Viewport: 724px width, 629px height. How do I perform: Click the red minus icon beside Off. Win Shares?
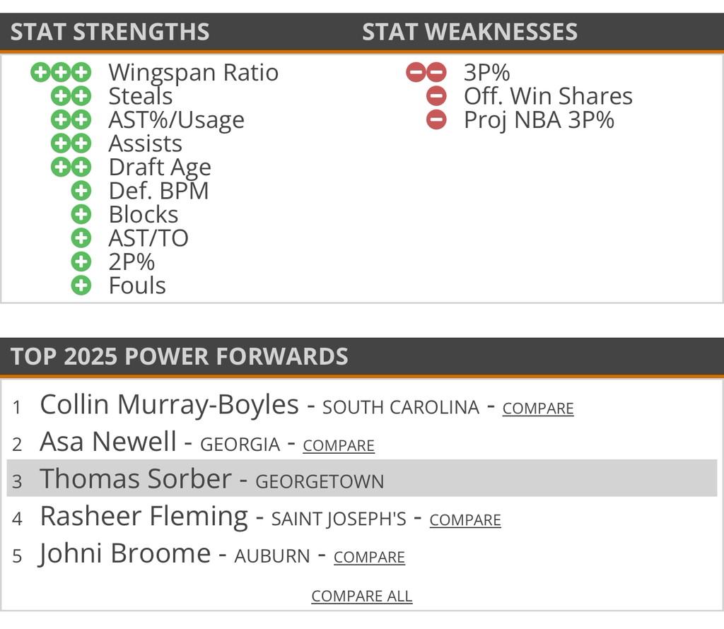tap(437, 96)
